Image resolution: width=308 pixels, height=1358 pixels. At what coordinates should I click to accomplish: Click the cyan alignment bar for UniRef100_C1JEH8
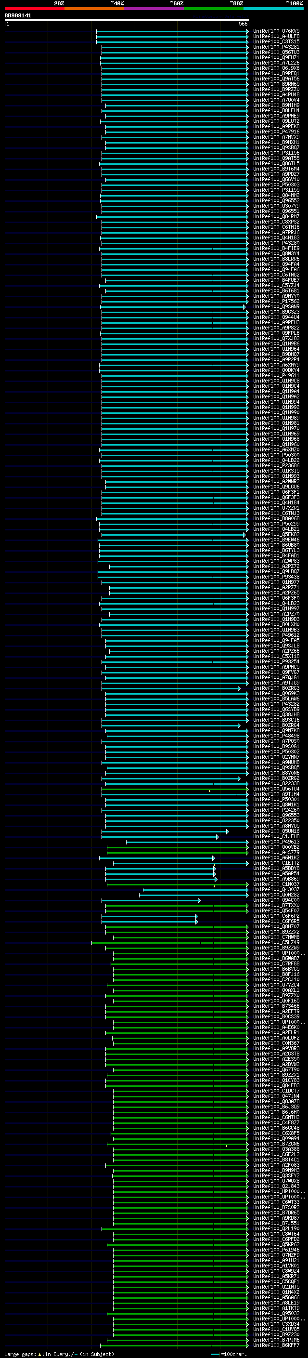[159, 837]
